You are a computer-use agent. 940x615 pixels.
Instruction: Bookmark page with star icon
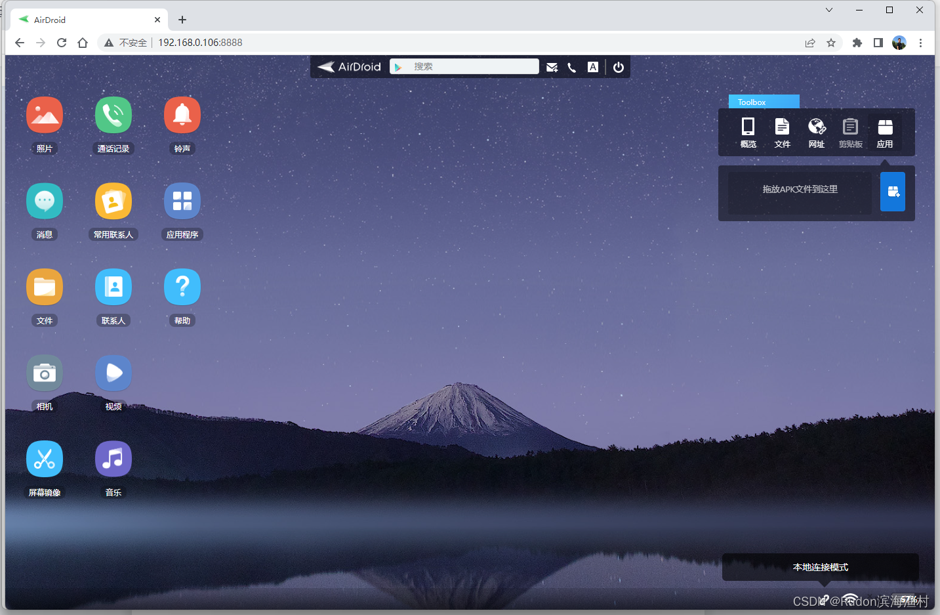[831, 43]
